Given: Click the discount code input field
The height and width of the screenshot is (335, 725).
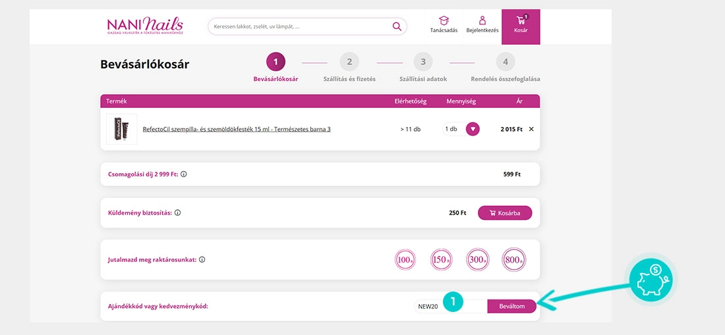Looking at the screenshot, I should pos(451,306).
